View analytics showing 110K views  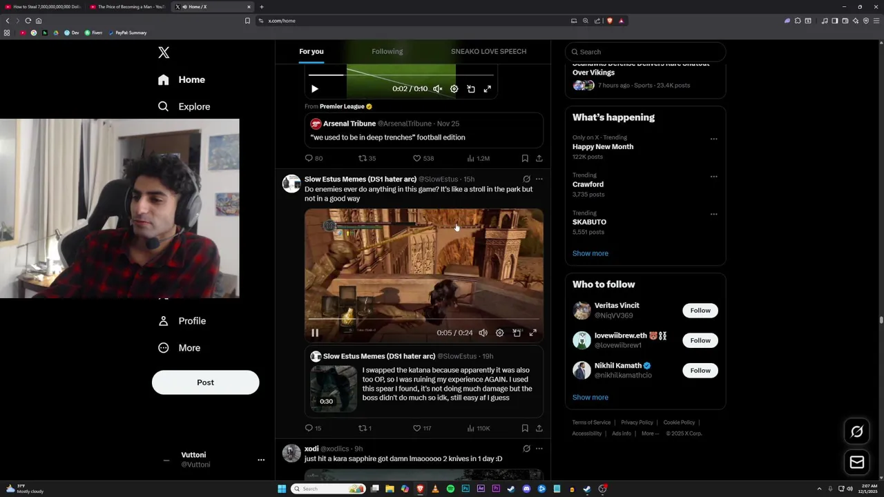(x=478, y=428)
